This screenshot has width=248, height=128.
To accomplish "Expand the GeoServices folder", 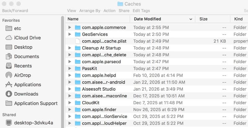I will pyautogui.click(x=69, y=34).
